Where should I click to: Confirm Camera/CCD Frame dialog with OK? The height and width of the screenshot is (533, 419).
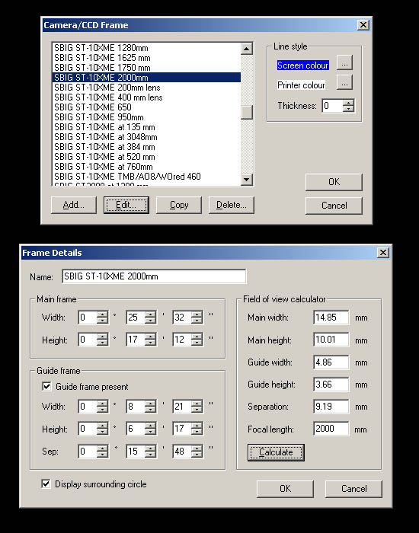[x=334, y=182]
